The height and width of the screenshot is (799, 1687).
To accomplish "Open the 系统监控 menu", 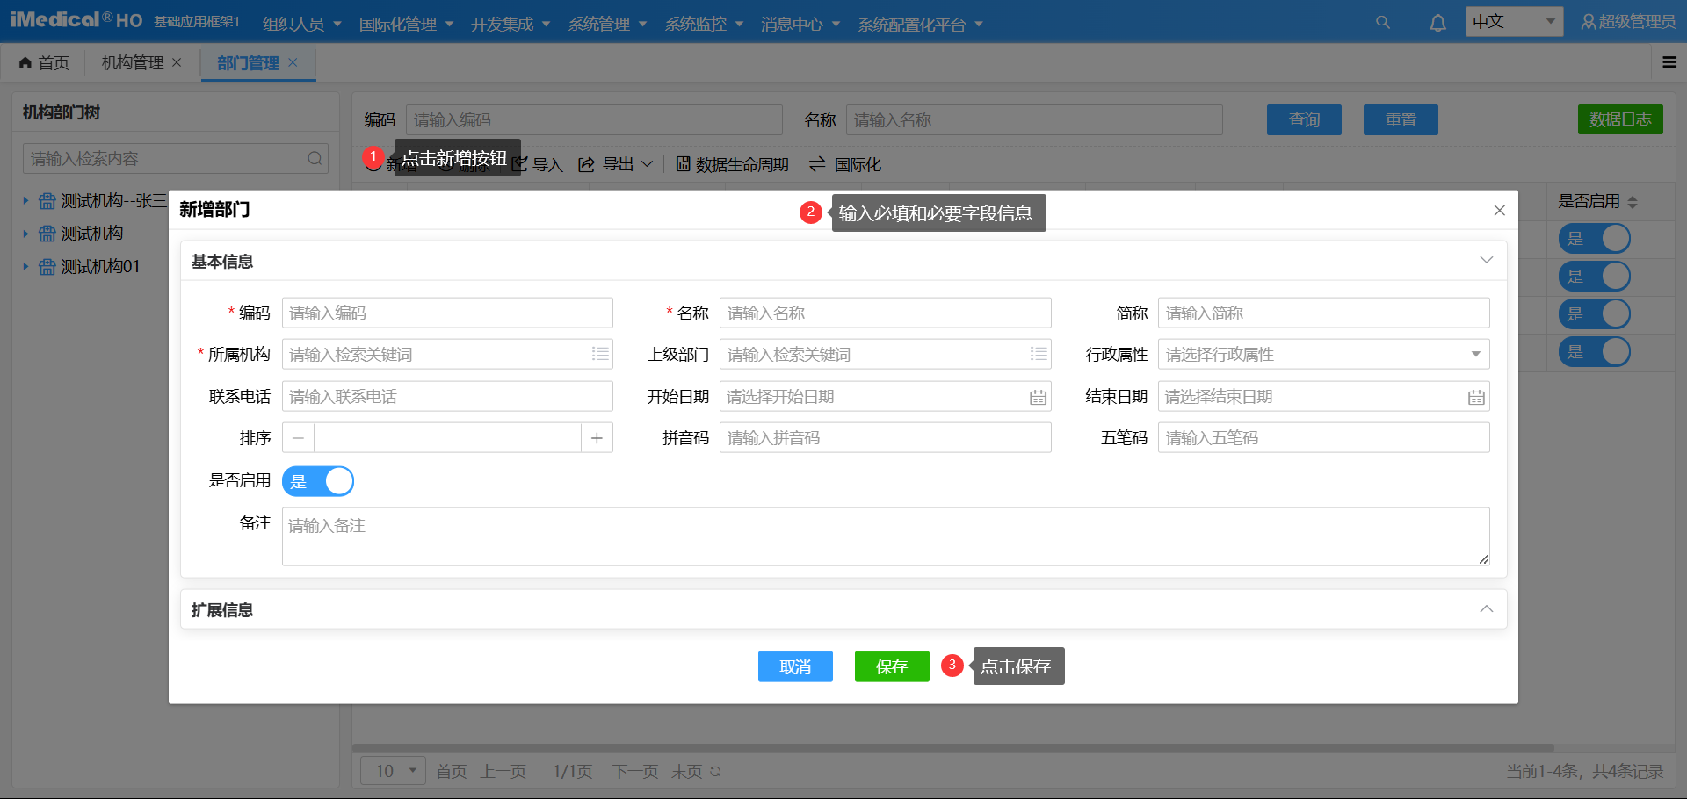I will (x=704, y=24).
